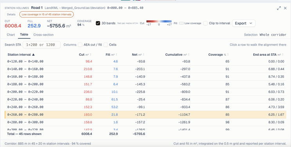Viewport: 291px width, 147px height.
Task: Sort table by Cut column
Action: tap(85, 55)
